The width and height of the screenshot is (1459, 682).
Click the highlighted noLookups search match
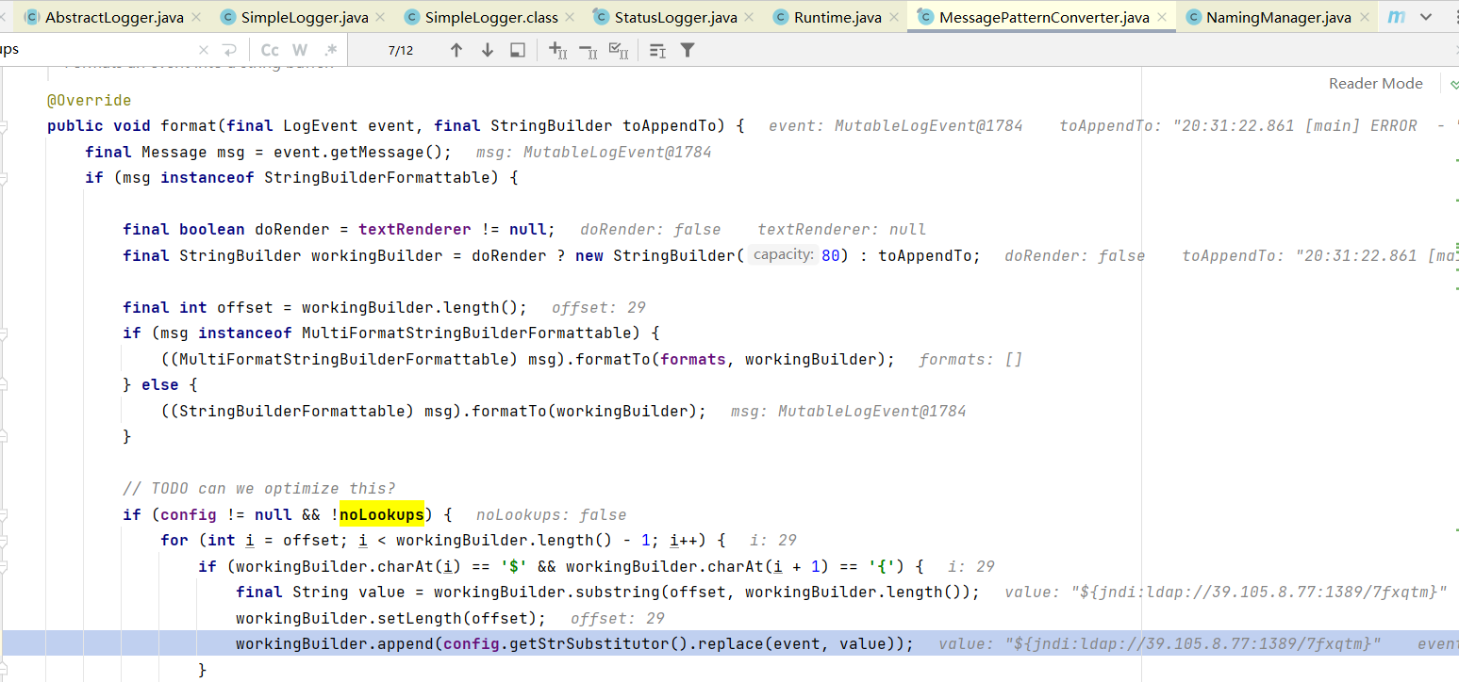click(x=382, y=514)
